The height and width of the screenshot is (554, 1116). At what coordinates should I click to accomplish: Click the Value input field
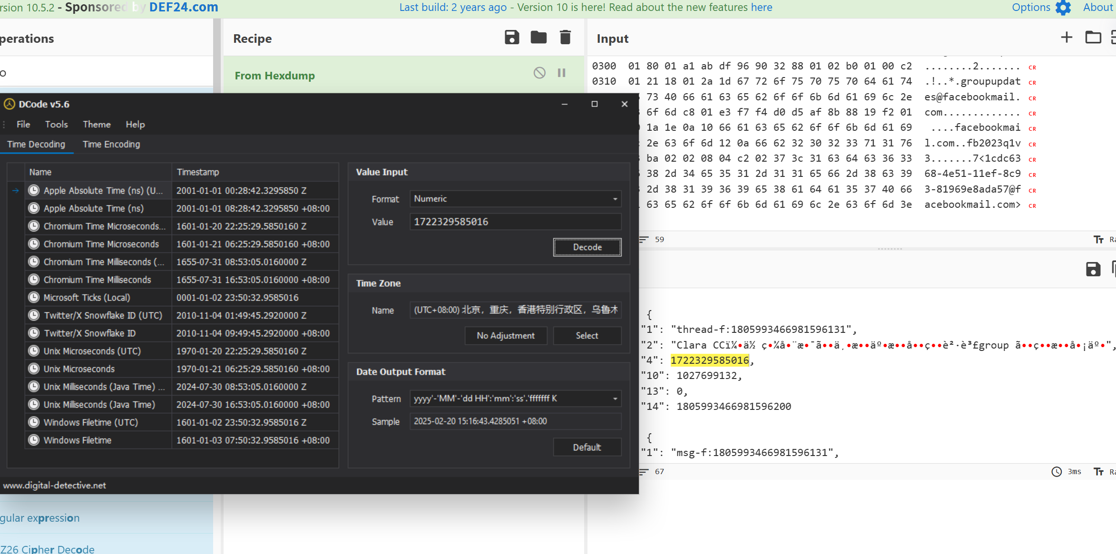[x=515, y=222]
